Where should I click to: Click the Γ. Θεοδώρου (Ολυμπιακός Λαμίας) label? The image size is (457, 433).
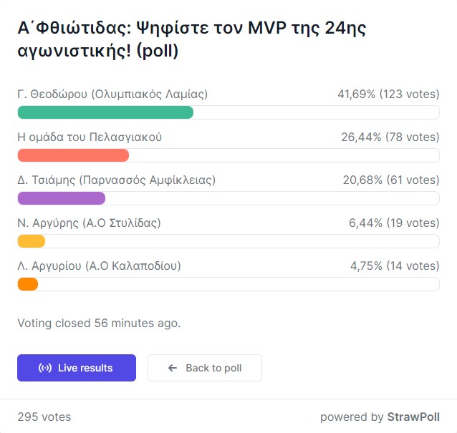[112, 94]
